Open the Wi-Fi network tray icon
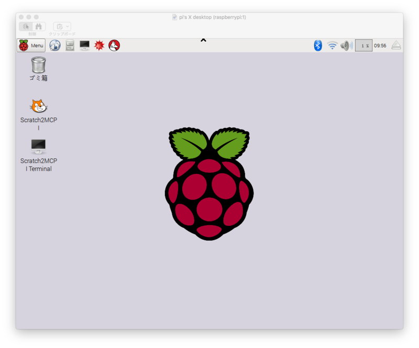419x348 pixels. (332, 46)
